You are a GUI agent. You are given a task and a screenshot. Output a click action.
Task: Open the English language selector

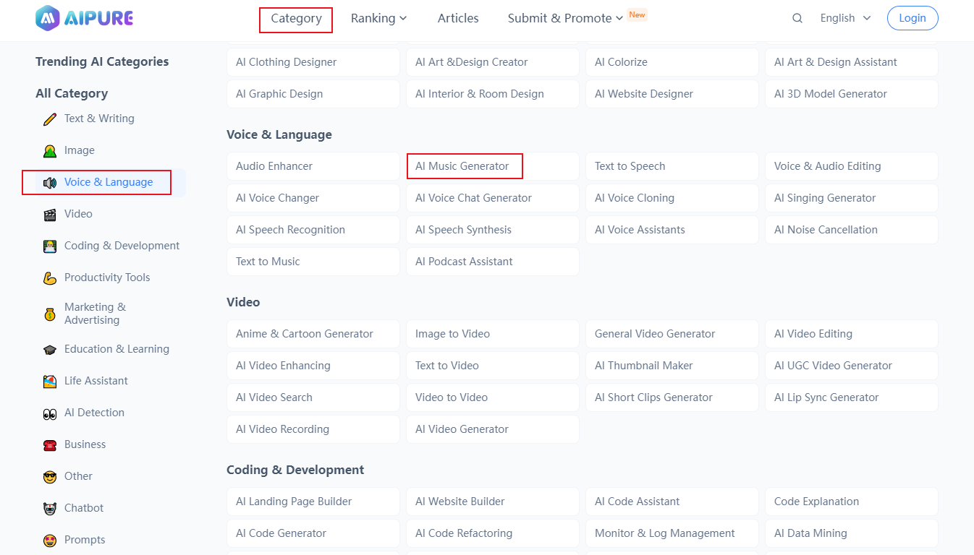pyautogui.click(x=845, y=18)
